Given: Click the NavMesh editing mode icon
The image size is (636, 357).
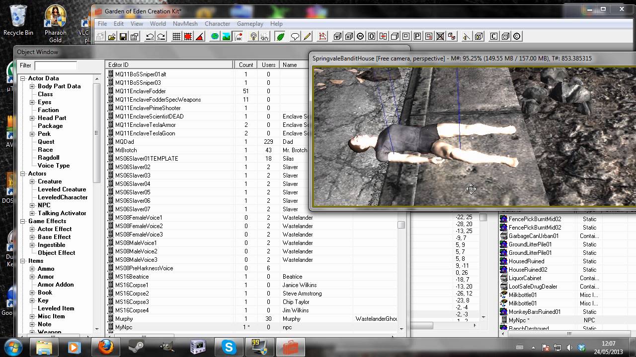Looking at the screenshot, I should click(322, 36).
